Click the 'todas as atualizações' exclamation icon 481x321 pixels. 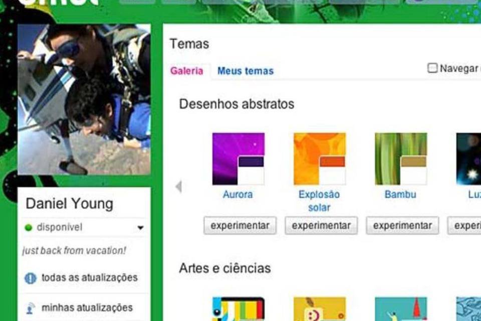coord(30,278)
